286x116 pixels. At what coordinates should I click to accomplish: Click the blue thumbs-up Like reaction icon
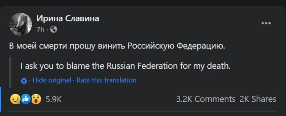point(26,99)
